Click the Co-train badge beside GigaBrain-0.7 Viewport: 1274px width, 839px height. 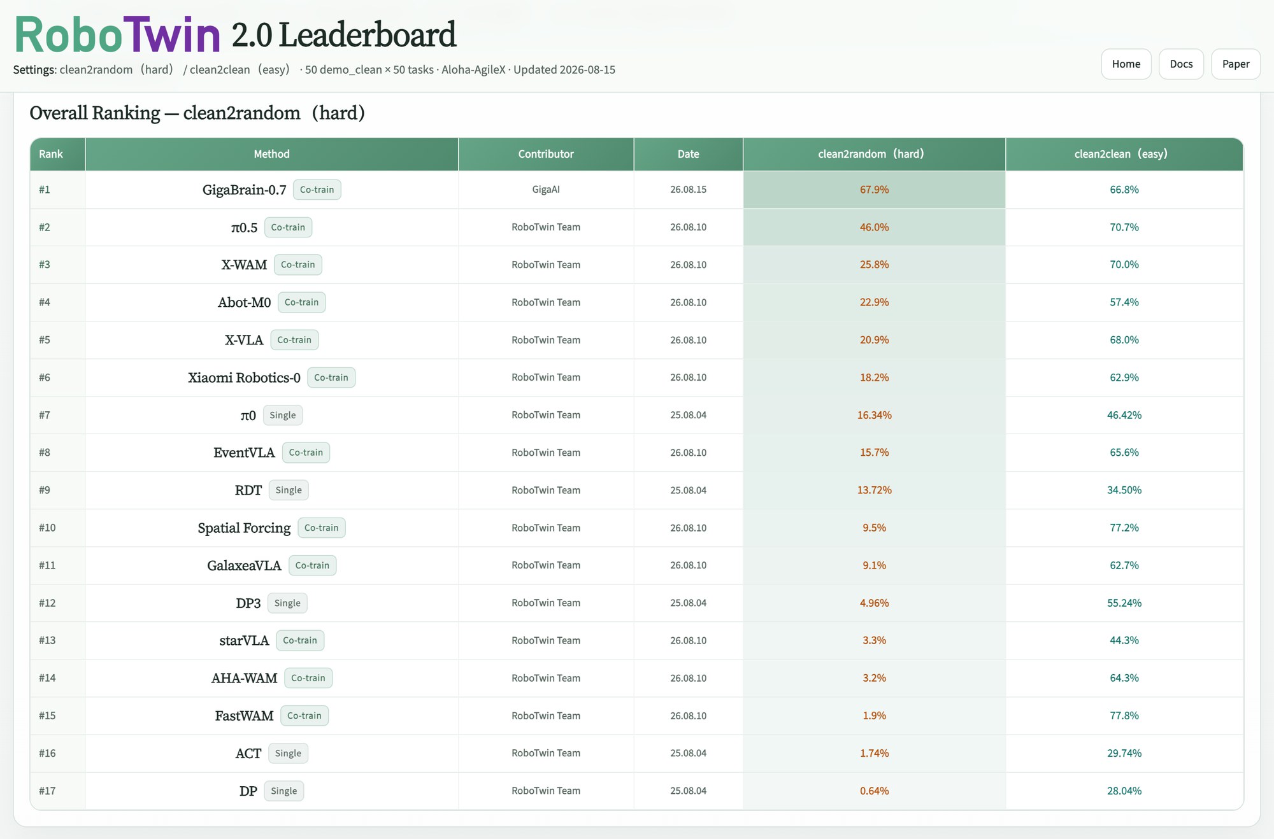click(317, 190)
